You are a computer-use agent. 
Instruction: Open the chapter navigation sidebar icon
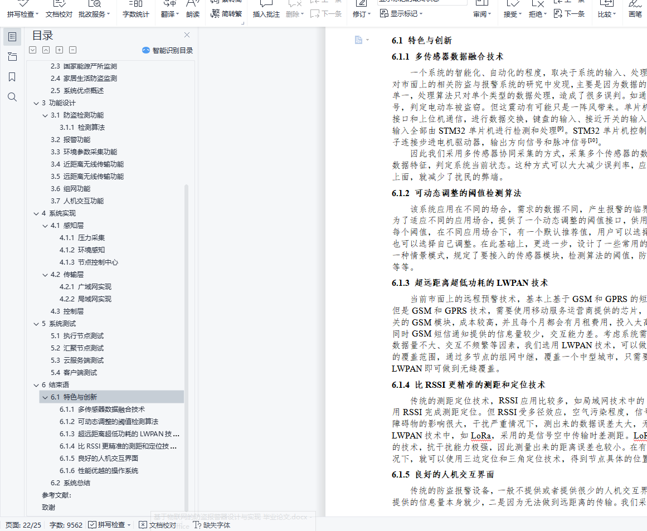(12, 57)
